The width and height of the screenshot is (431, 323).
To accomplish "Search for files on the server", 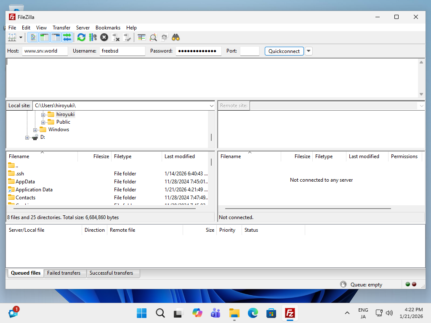I will pos(176,37).
